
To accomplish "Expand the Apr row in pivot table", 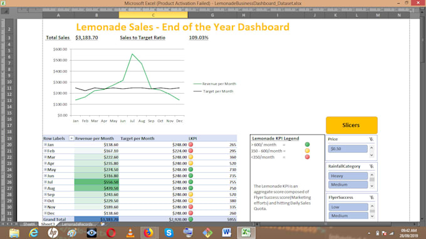I will point(45,163).
